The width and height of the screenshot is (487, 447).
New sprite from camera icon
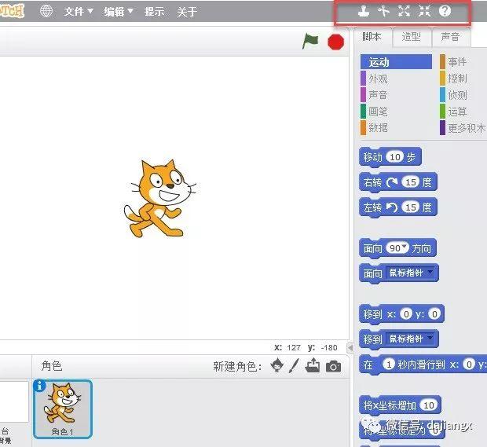333,366
